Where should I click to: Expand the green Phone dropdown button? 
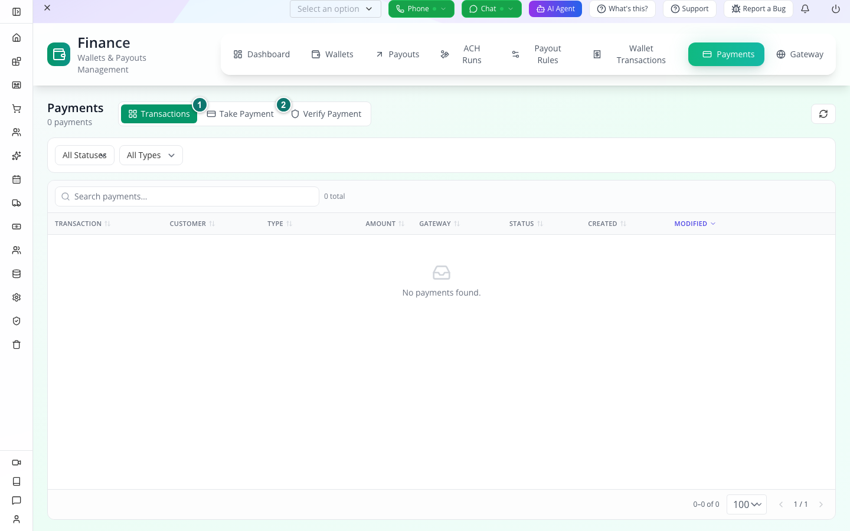[421, 9]
